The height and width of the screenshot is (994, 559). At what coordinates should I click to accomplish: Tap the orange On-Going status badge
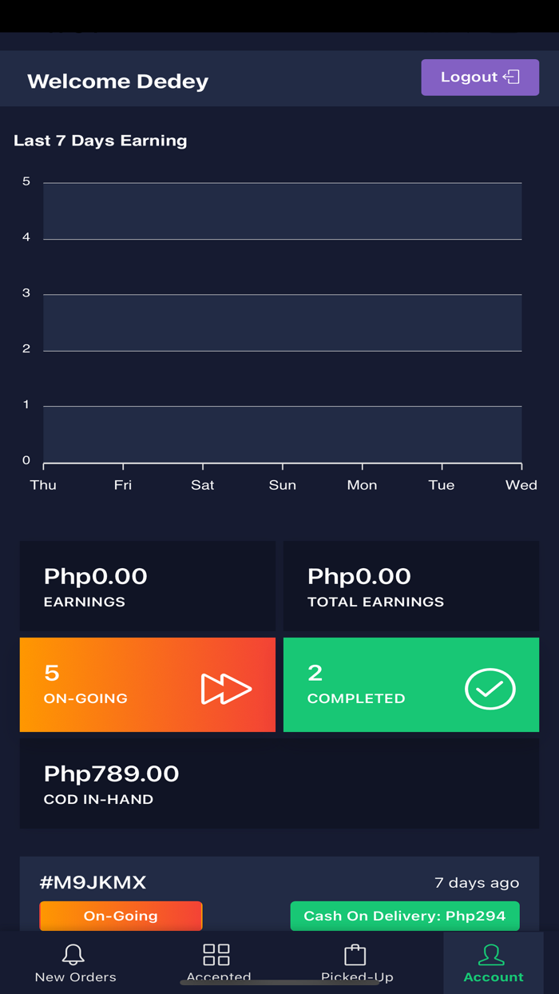pos(121,916)
